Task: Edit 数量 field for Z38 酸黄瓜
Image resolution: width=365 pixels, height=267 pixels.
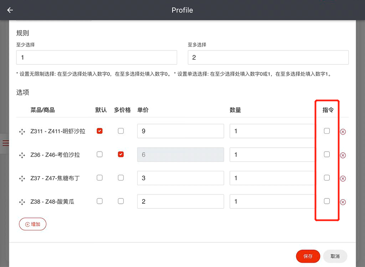Action: click(272, 201)
